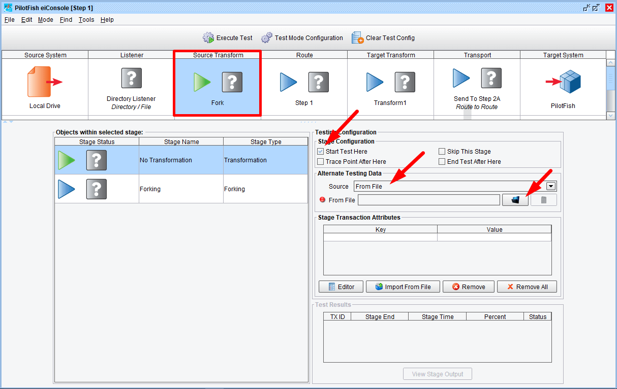Select the No Transformation stage name cell

point(181,160)
